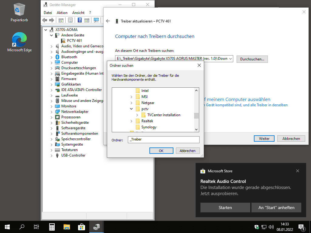Click the show/hide action pane toolbar icon

[87, 20]
